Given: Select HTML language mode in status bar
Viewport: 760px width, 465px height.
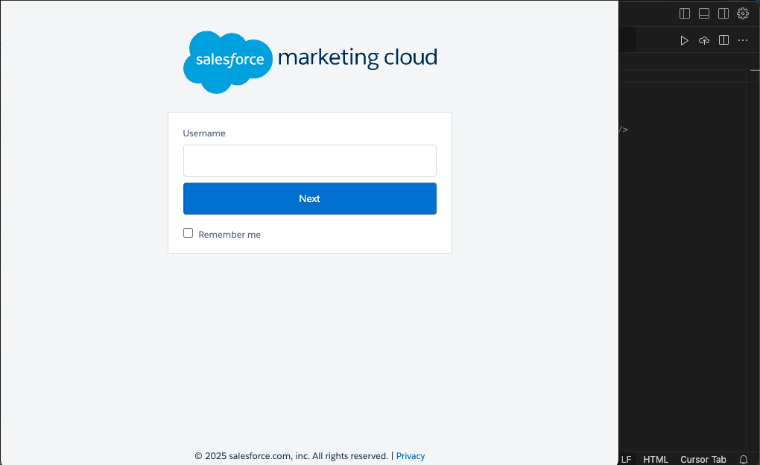Looking at the screenshot, I should point(655,459).
